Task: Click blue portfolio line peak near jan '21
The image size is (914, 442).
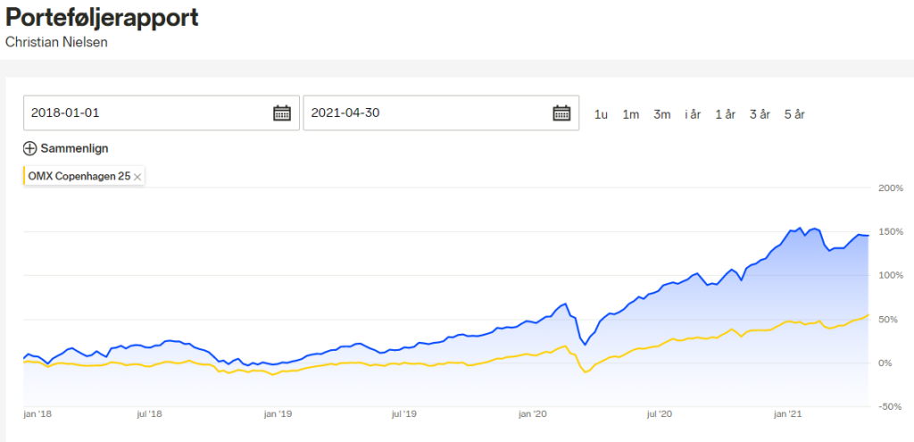Action: pyautogui.click(x=801, y=228)
